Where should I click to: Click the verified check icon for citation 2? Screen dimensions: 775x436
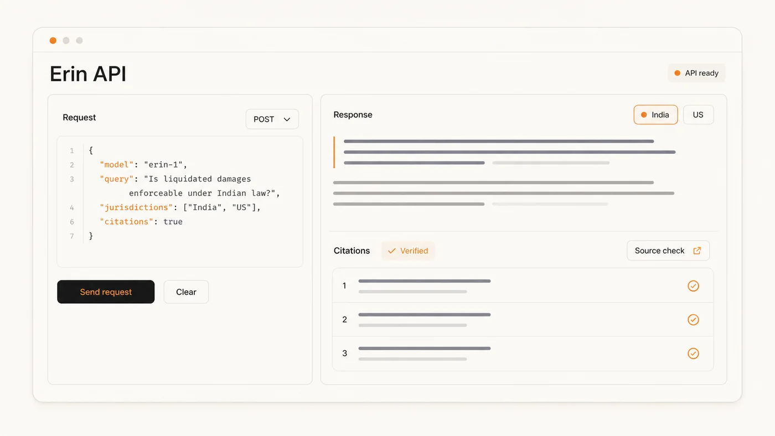click(693, 319)
